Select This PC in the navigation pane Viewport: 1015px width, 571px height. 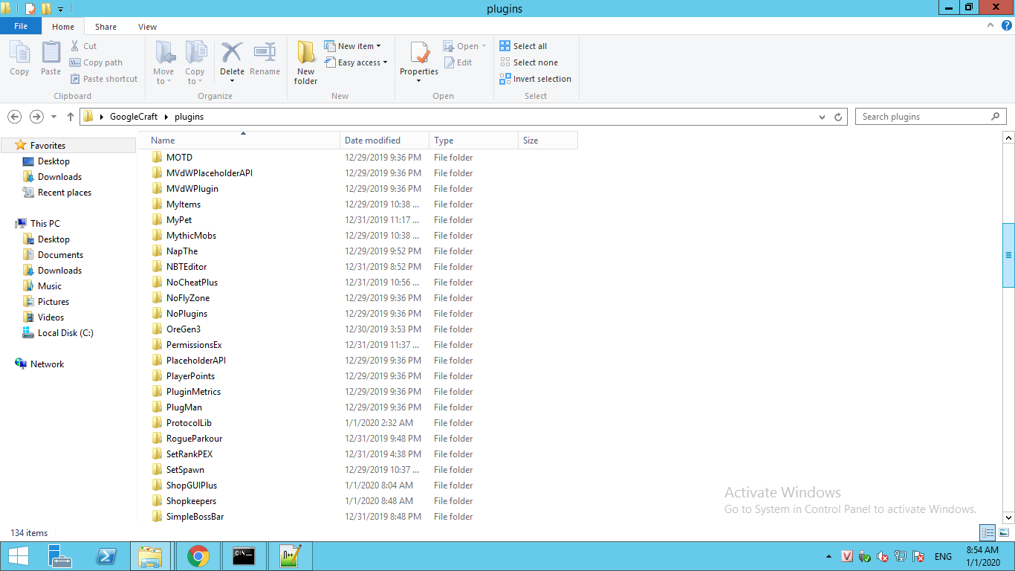45,224
